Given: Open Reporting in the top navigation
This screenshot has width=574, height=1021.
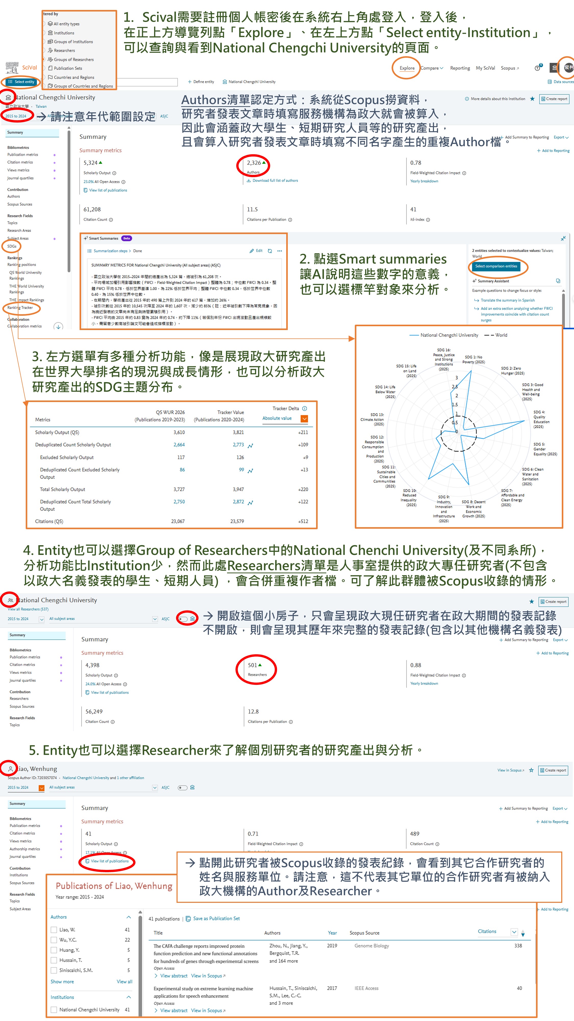Looking at the screenshot, I should 460,68.
